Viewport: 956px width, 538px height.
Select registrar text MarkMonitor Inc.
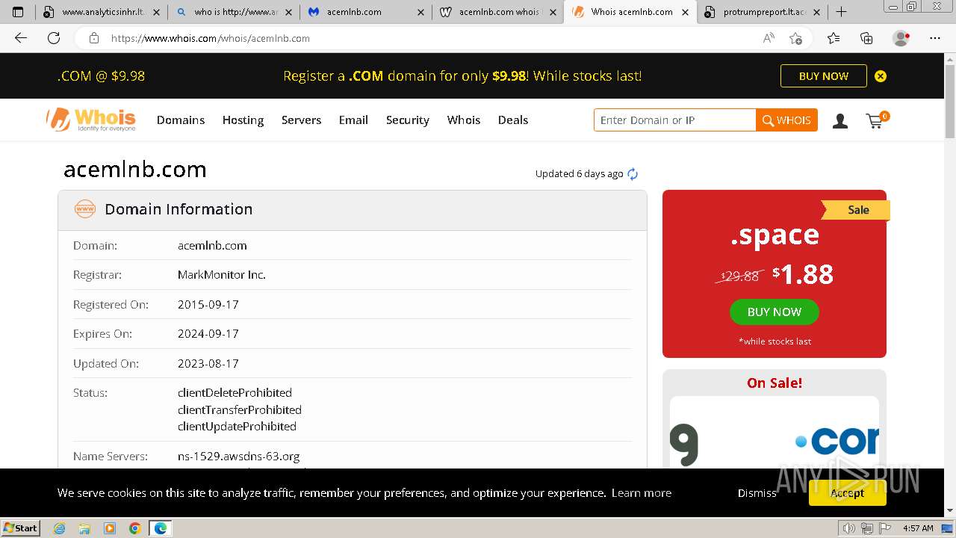(222, 275)
